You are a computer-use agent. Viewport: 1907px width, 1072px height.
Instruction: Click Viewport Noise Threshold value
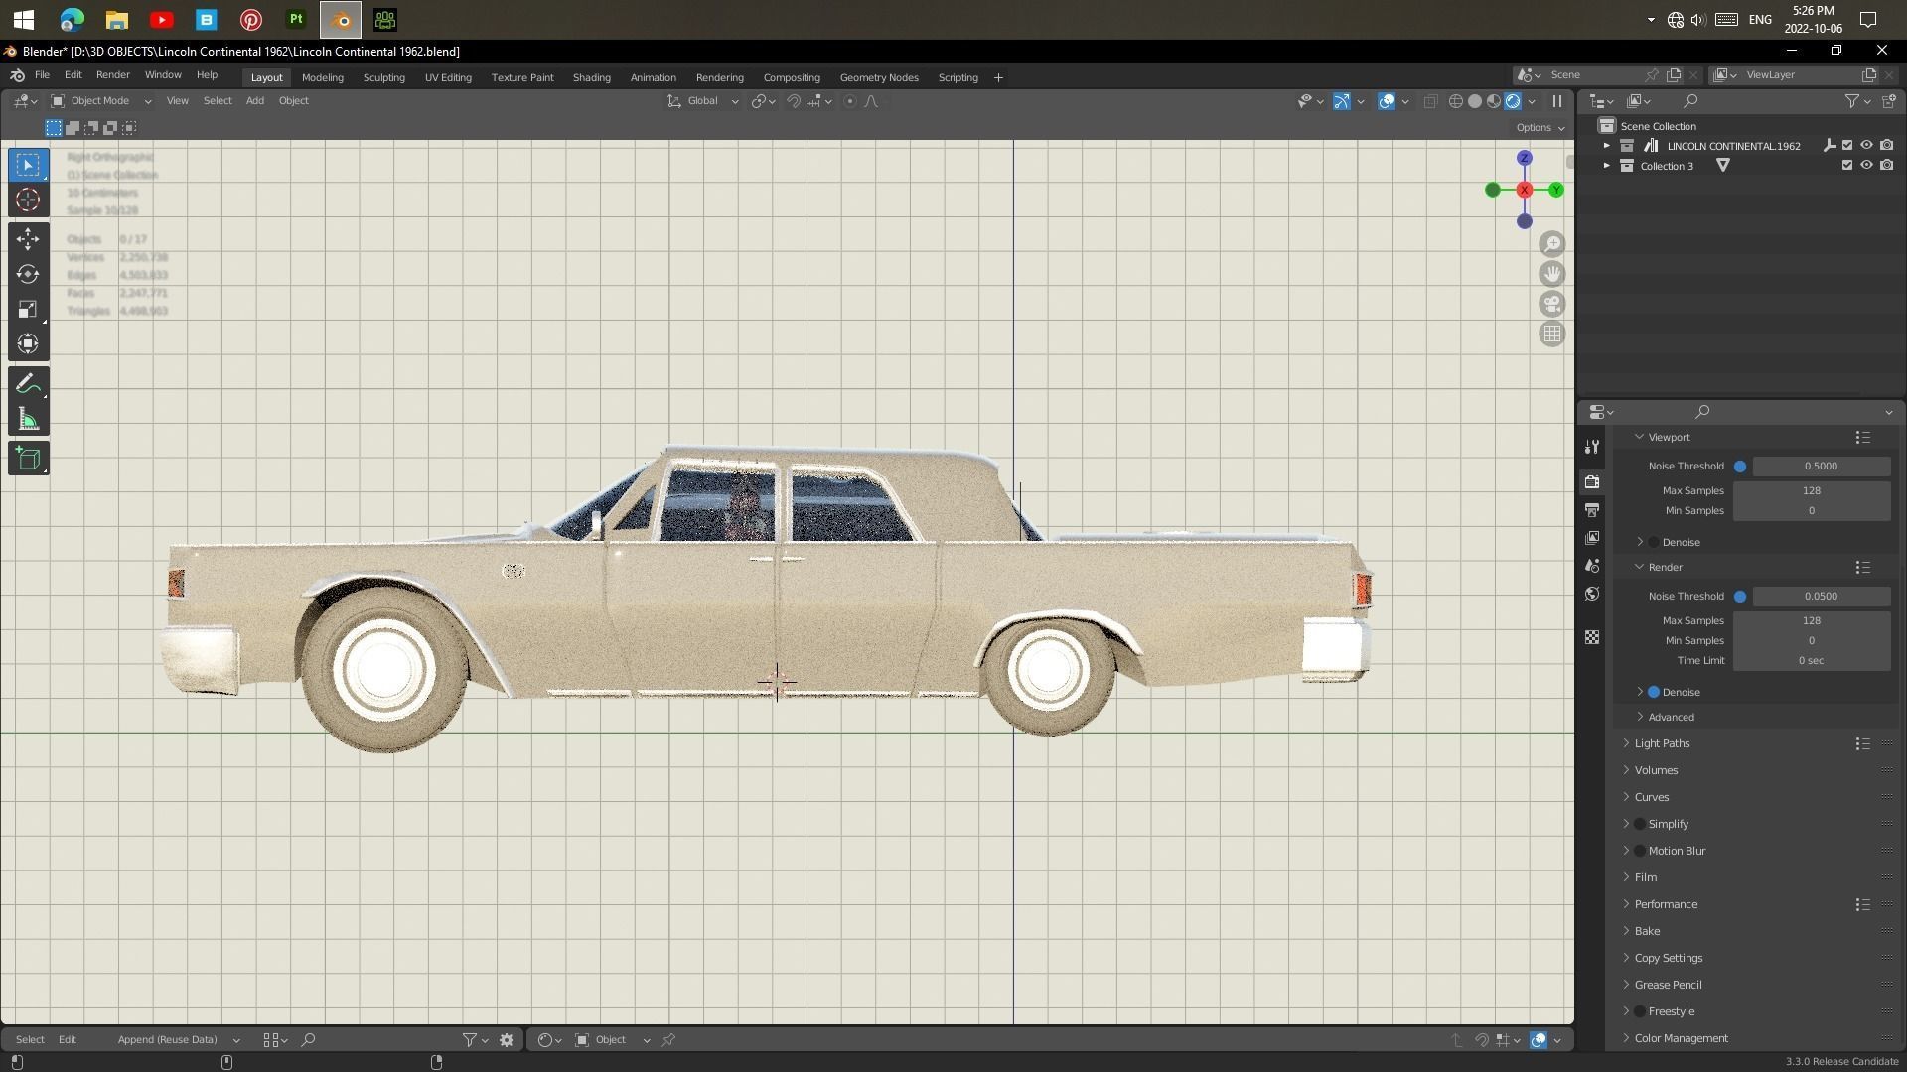click(x=1821, y=467)
